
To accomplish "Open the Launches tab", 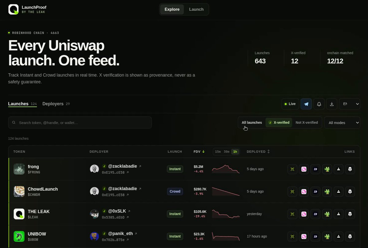I will pos(22,104).
